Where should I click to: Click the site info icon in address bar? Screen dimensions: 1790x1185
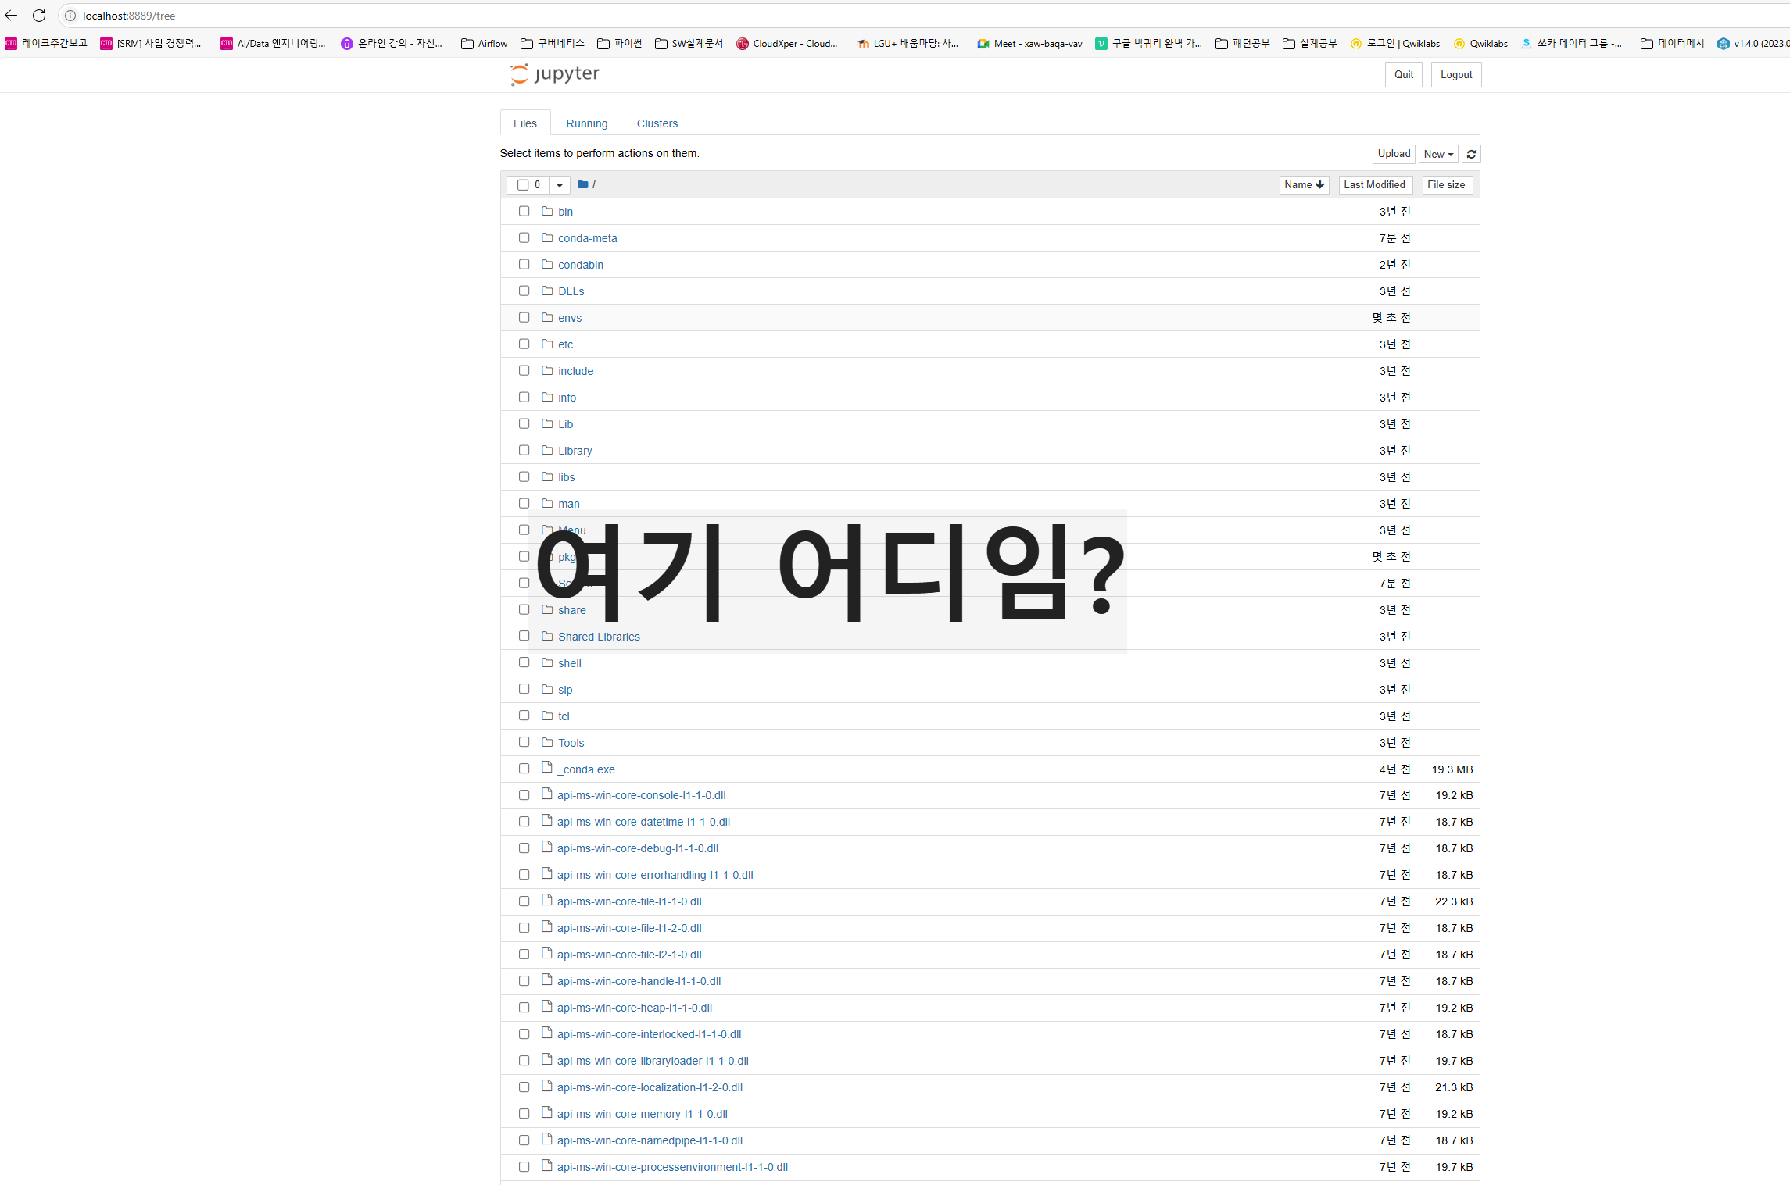(x=70, y=16)
